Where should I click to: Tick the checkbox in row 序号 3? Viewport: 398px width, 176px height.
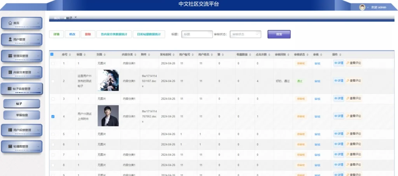point(53,99)
